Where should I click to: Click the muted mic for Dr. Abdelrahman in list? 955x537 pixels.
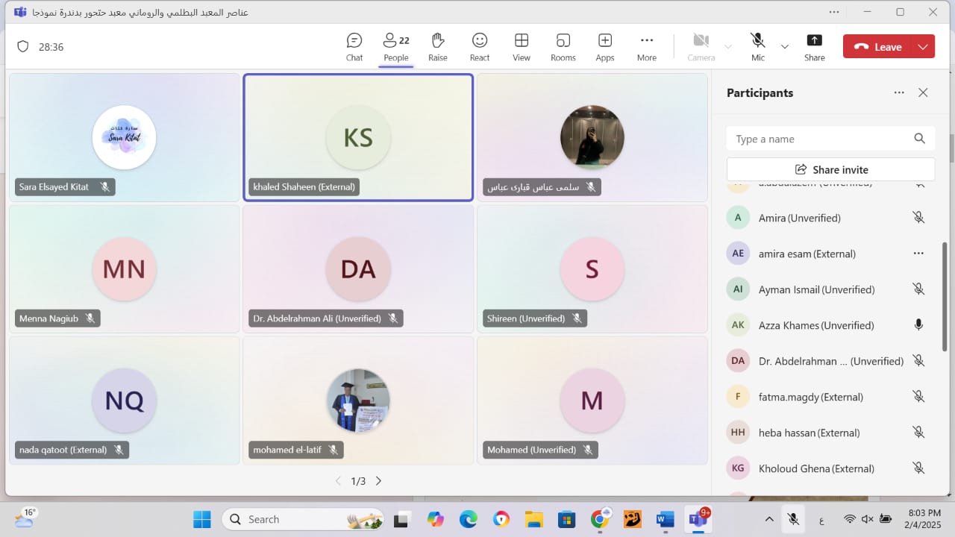[918, 361]
